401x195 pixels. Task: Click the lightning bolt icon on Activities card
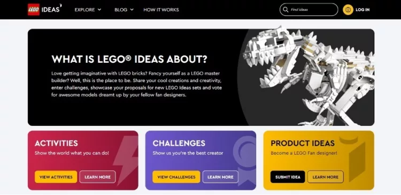click(x=125, y=160)
